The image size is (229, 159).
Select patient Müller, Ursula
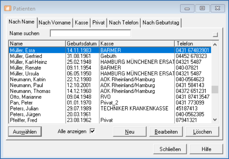coord(110,73)
